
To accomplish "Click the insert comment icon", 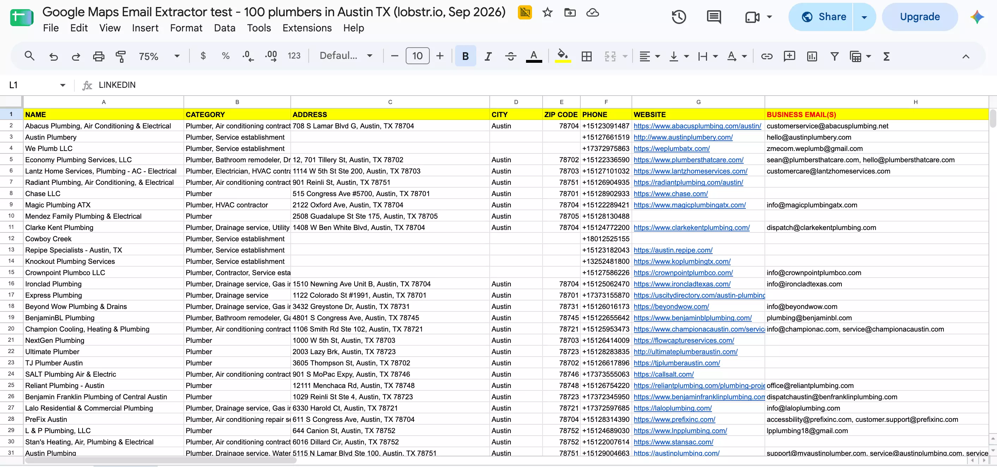I will tap(789, 56).
